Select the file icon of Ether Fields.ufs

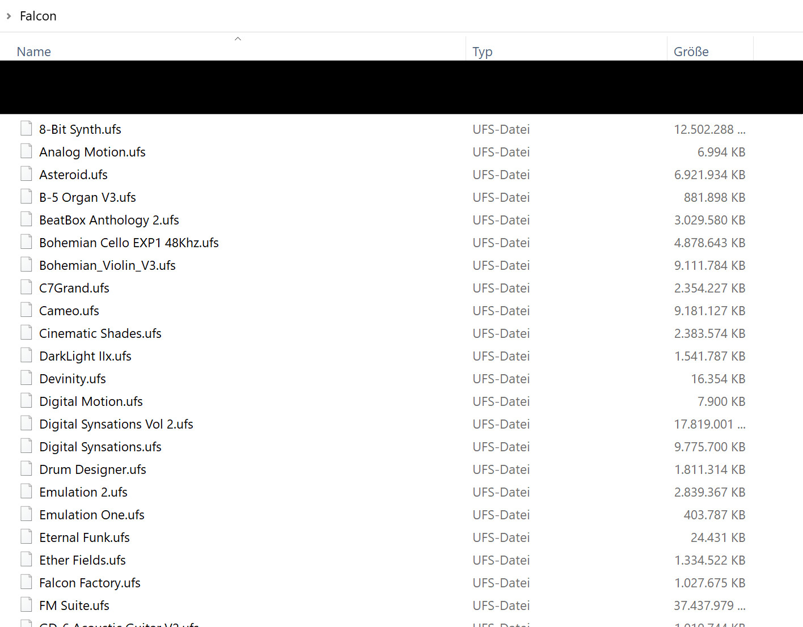(26, 560)
